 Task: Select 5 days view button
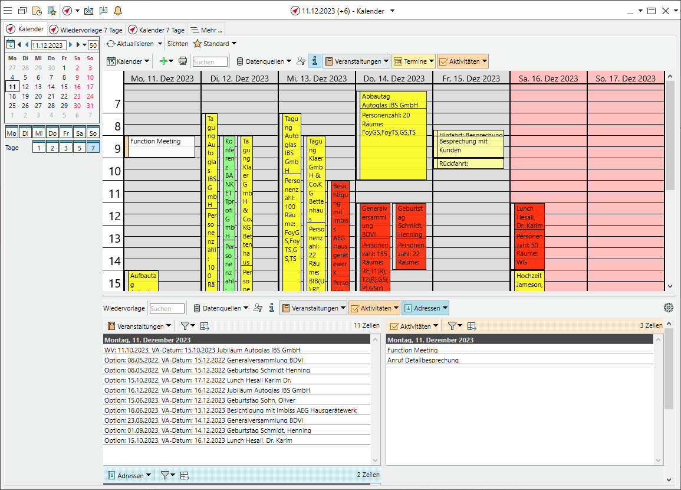coord(80,148)
